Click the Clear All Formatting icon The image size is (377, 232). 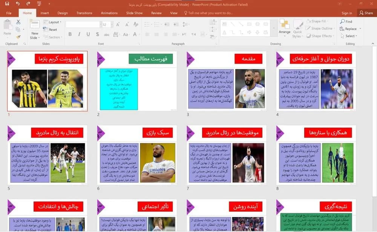tap(136, 24)
